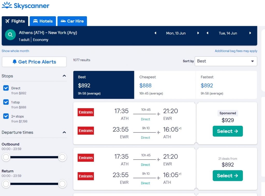Click the Outbound slider right handle
Screen dimensions: 265x196
tap(62, 157)
